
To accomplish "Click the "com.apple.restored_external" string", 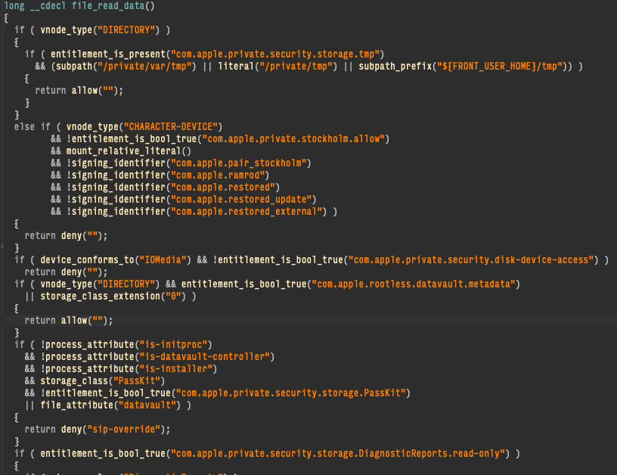I will click(246, 212).
